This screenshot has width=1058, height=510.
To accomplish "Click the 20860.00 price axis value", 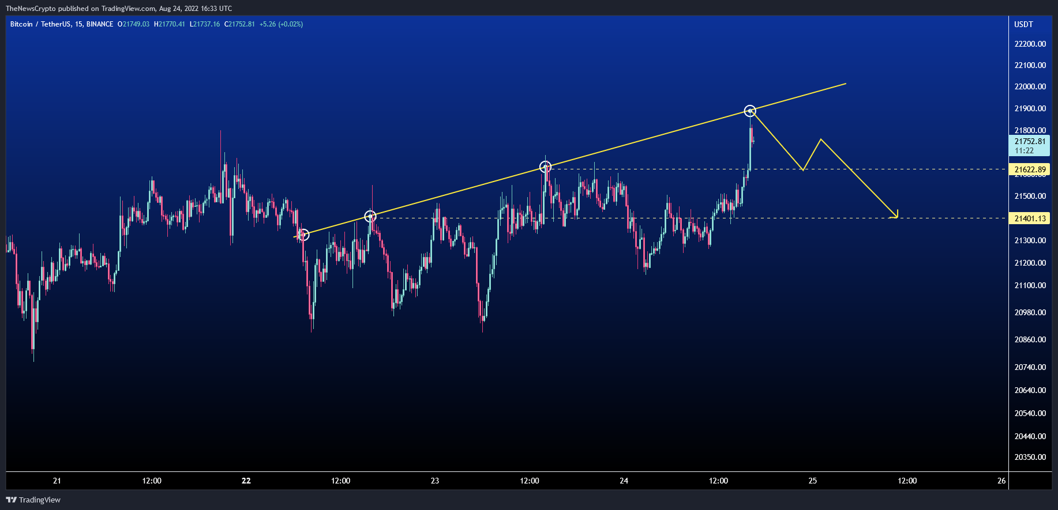I will click(x=1030, y=339).
